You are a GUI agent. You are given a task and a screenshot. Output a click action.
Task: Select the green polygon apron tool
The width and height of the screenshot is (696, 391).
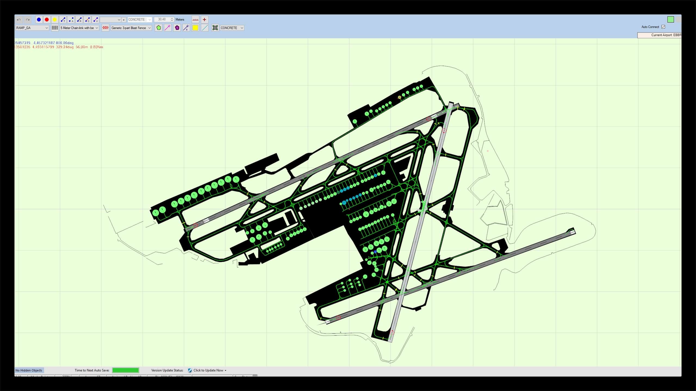(159, 28)
